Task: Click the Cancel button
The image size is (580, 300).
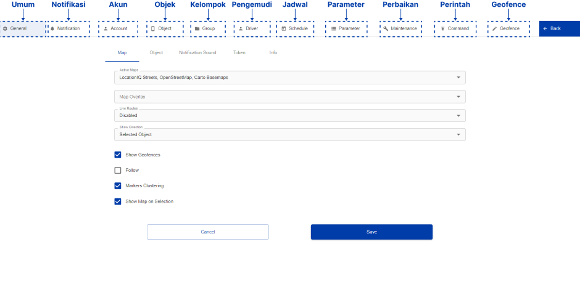Action: (x=208, y=232)
